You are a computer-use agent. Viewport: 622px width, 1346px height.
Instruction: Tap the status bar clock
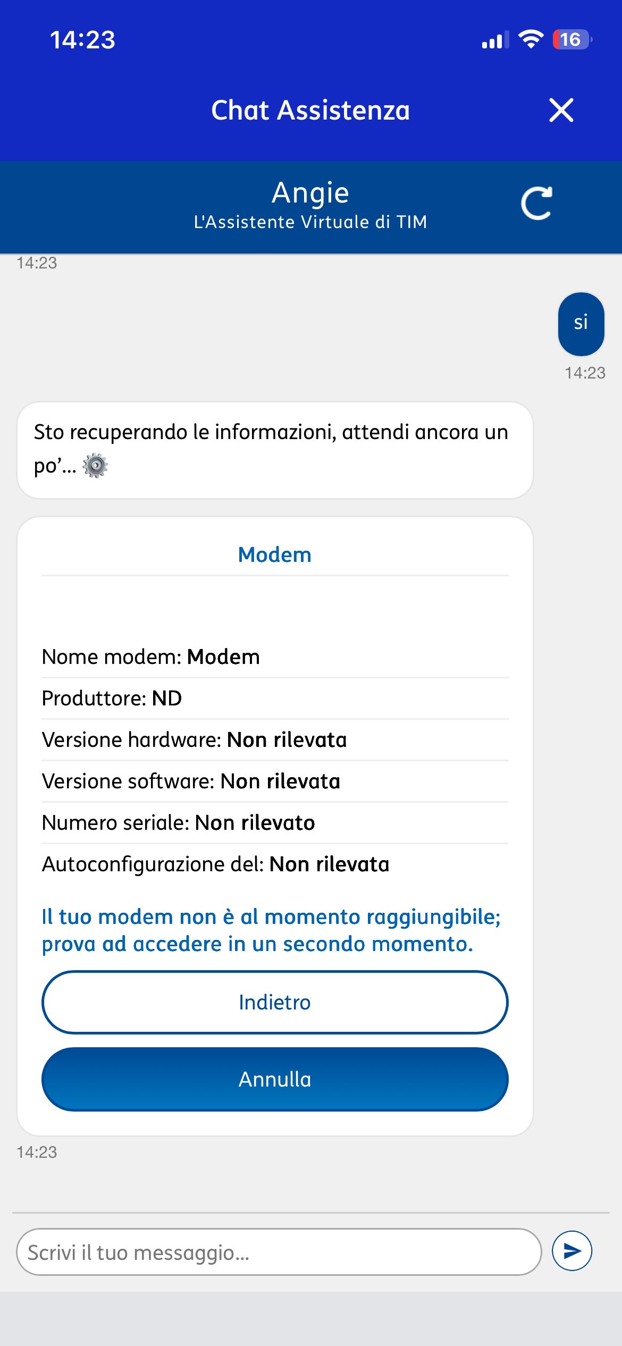pyautogui.click(x=82, y=40)
